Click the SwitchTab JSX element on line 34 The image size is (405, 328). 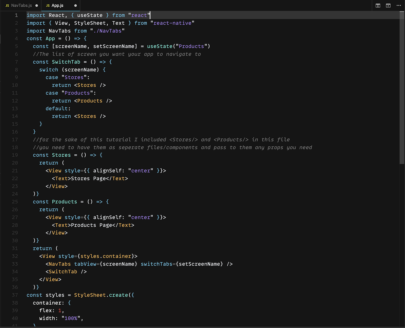coord(62,272)
